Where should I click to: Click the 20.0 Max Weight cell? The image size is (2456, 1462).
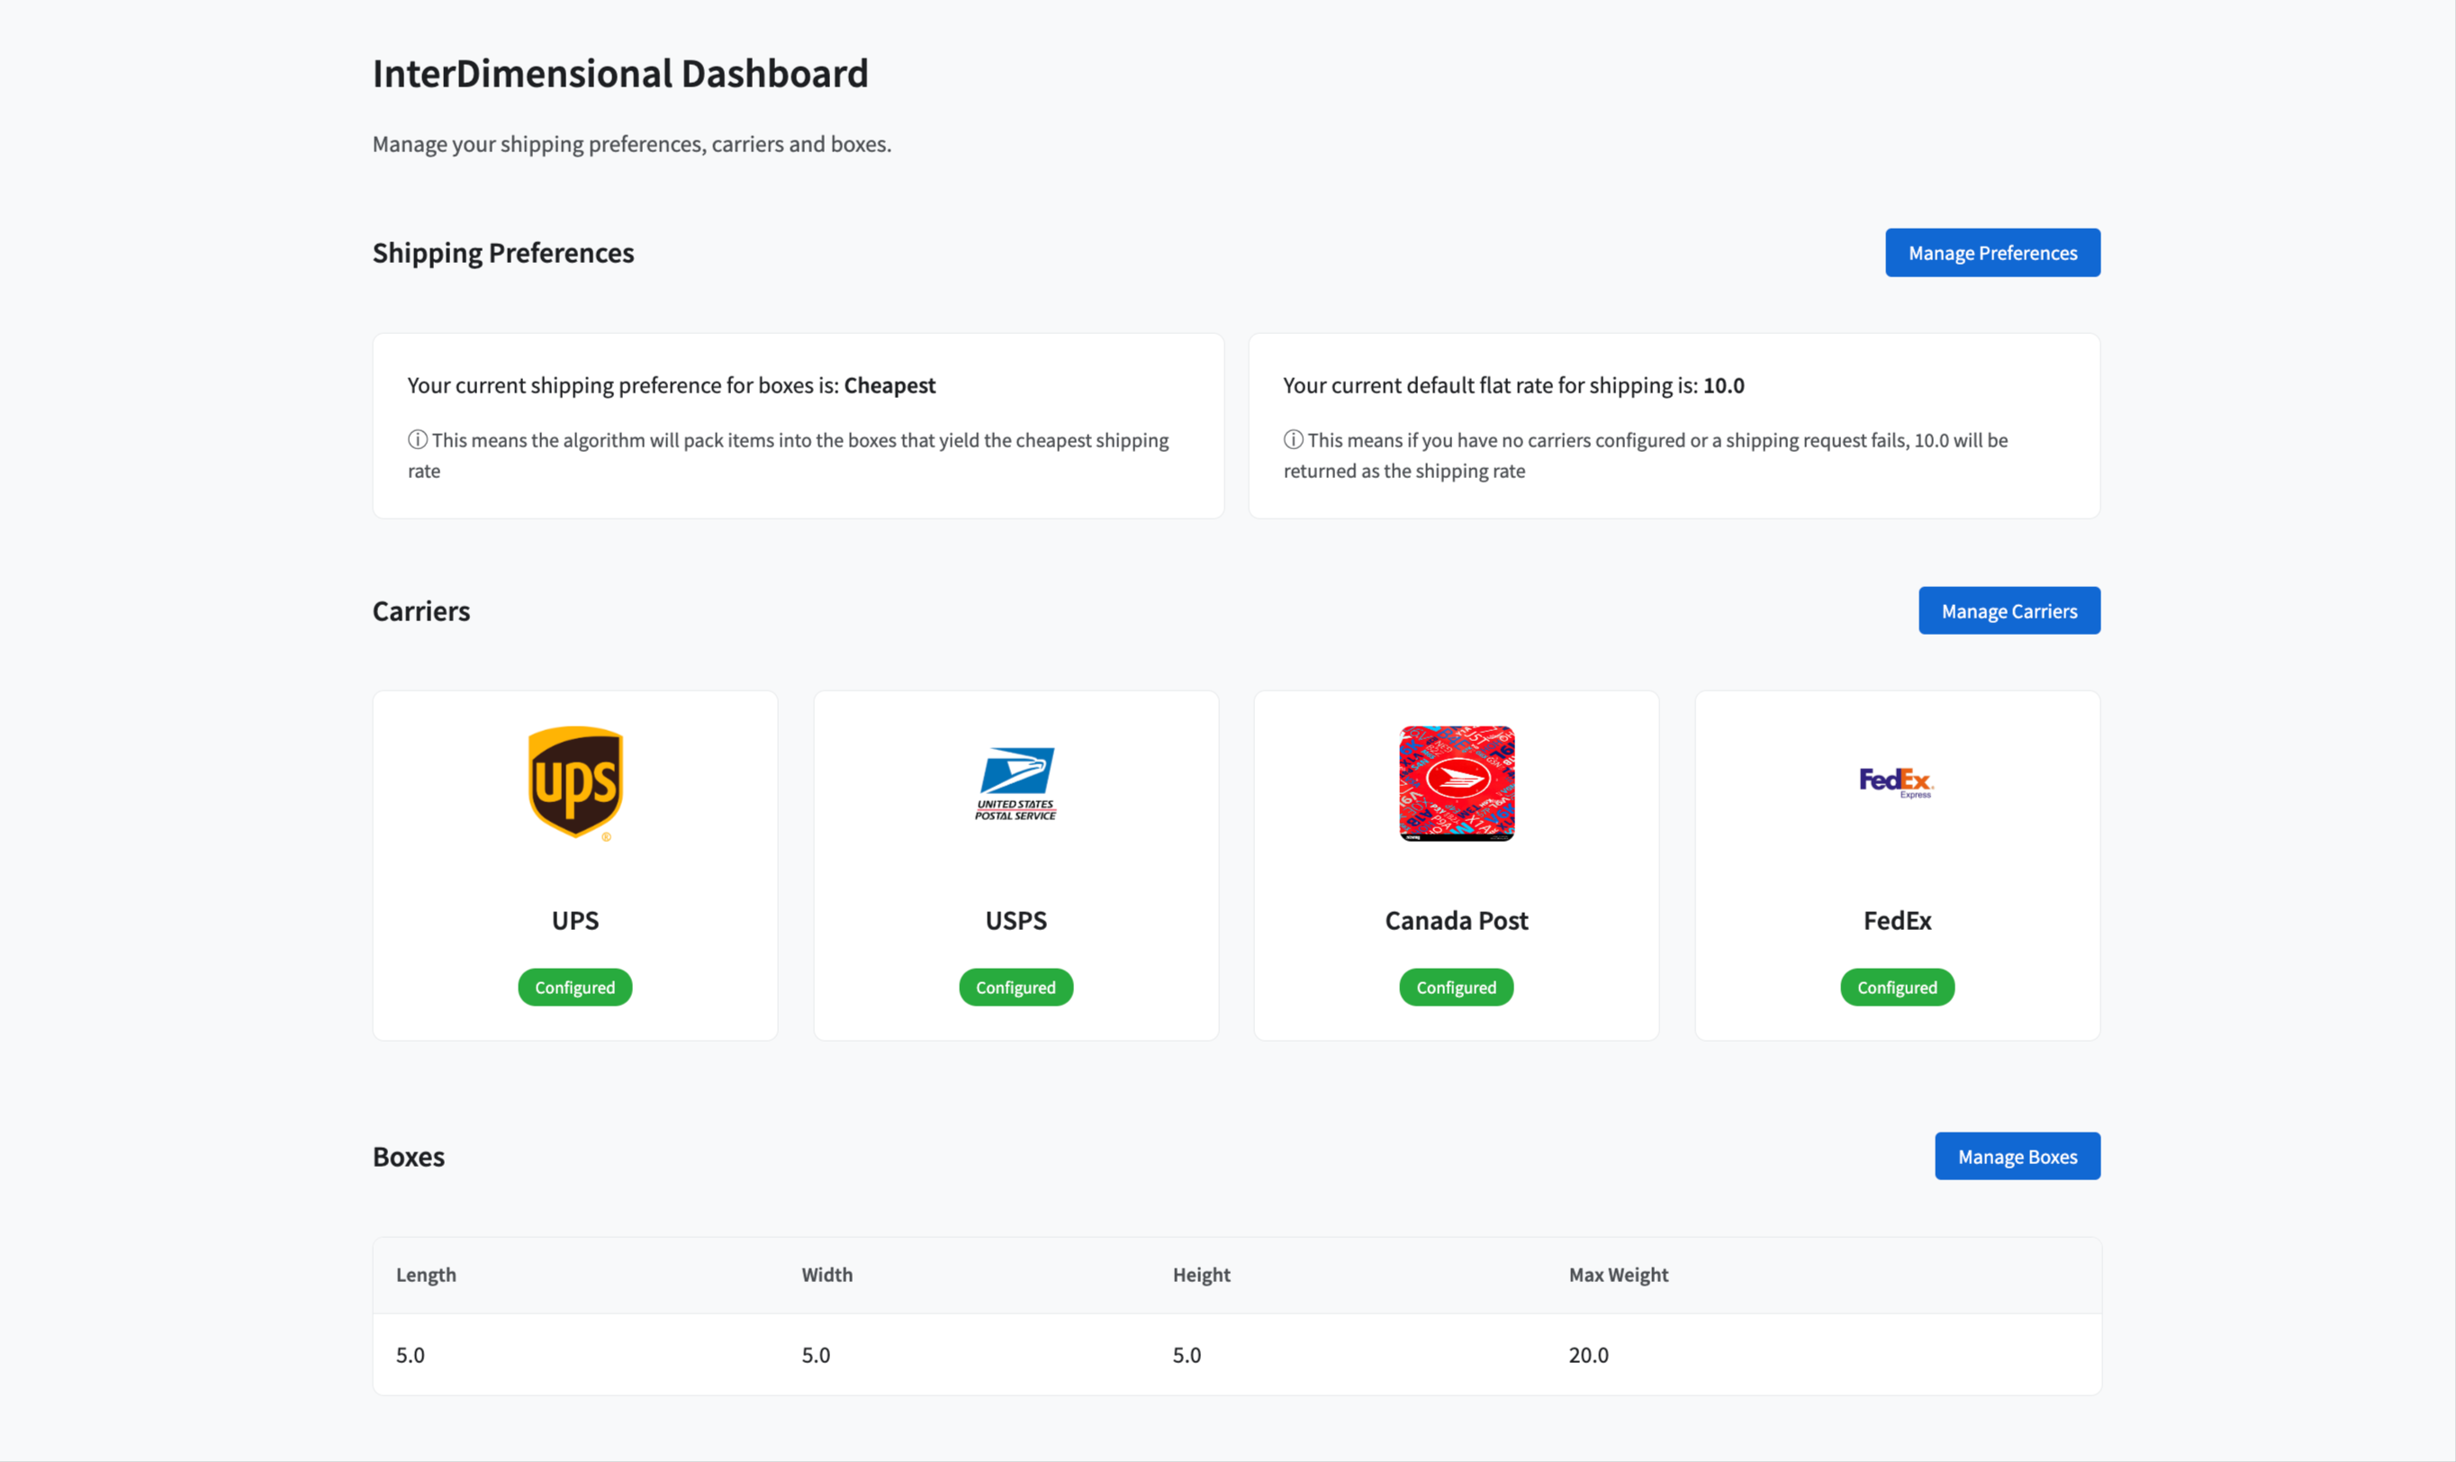1588,1355
